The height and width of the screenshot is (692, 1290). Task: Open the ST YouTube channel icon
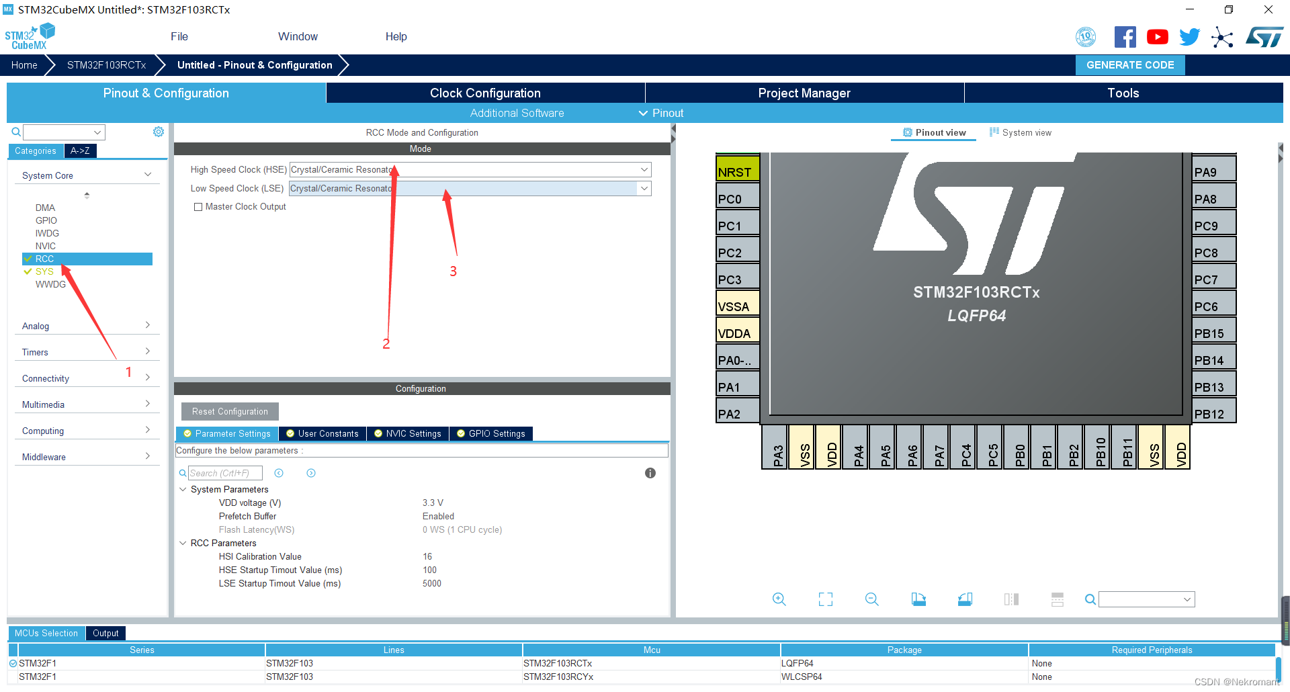pos(1157,37)
